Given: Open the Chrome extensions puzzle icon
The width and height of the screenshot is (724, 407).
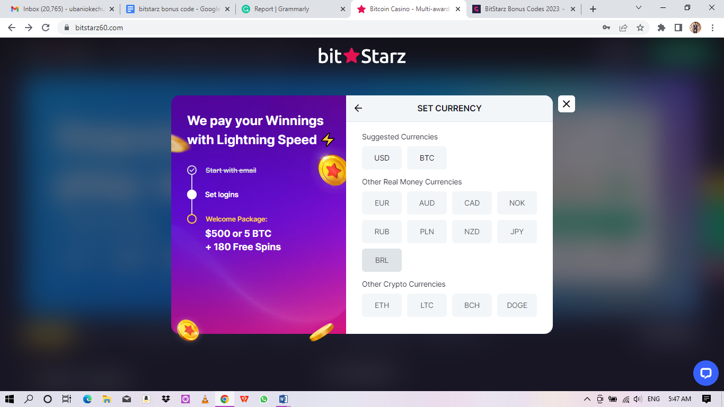Looking at the screenshot, I should tap(661, 28).
